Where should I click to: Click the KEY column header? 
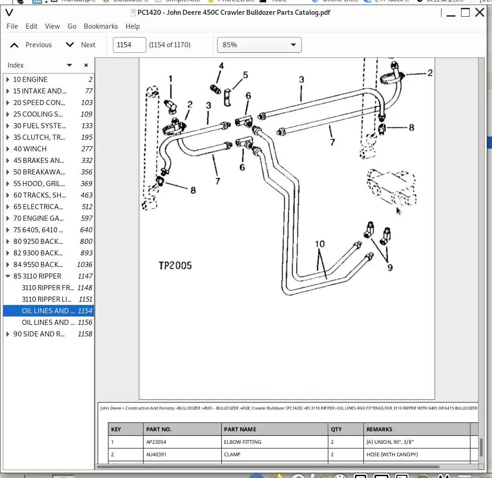[125, 429]
